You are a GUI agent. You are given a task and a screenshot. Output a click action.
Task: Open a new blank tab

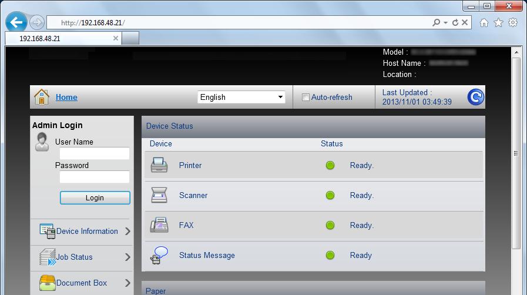point(130,38)
